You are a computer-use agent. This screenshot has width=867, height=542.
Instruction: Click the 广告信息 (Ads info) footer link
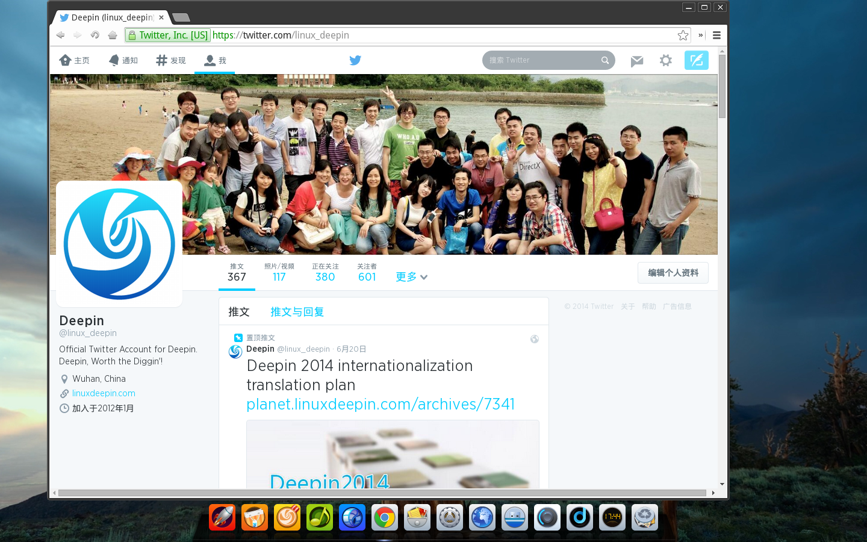coord(677,307)
